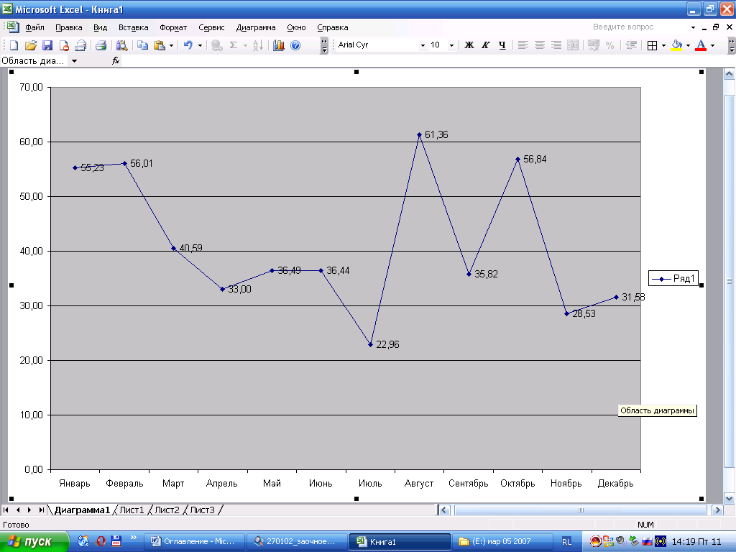Switch to the Лист1 sheet tab

[x=132, y=510]
